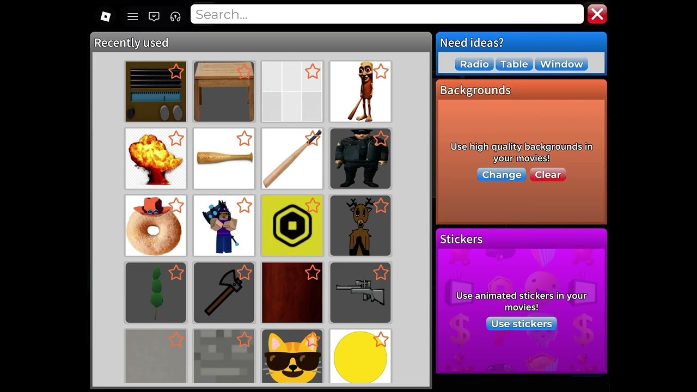Favorite the yellow circle with its star

click(381, 340)
